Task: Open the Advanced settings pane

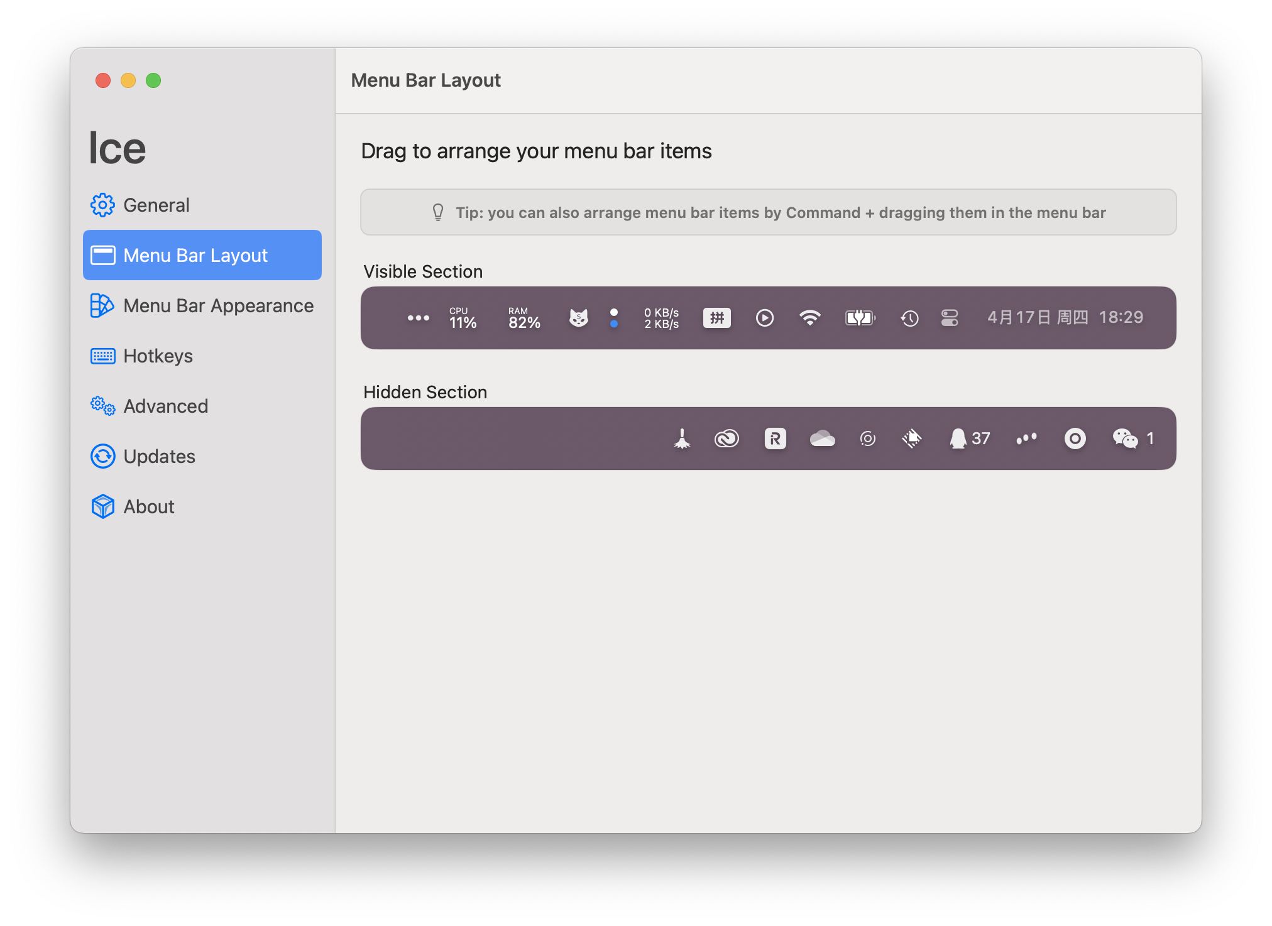Action: click(165, 406)
